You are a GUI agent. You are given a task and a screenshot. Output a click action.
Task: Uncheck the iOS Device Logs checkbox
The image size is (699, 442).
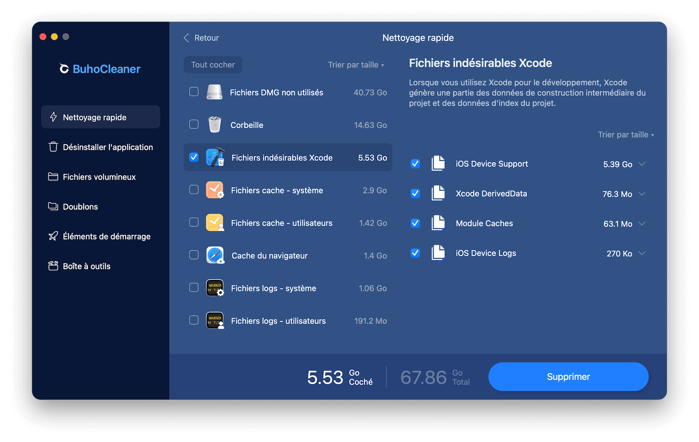(415, 253)
